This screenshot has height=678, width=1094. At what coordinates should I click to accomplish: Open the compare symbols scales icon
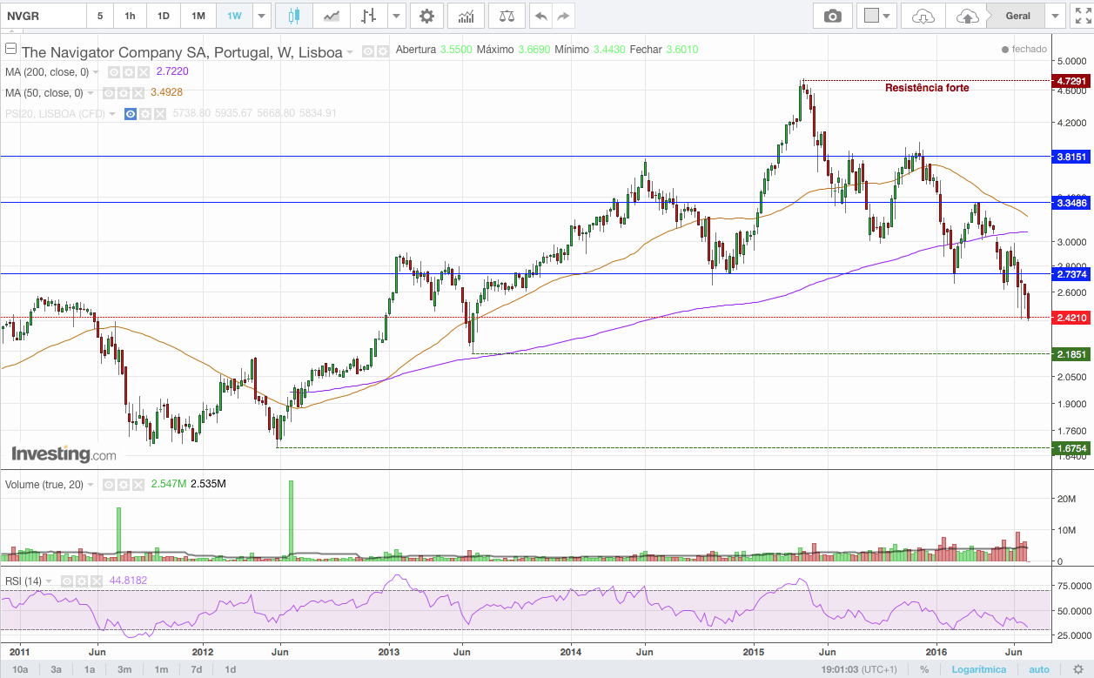pyautogui.click(x=507, y=16)
